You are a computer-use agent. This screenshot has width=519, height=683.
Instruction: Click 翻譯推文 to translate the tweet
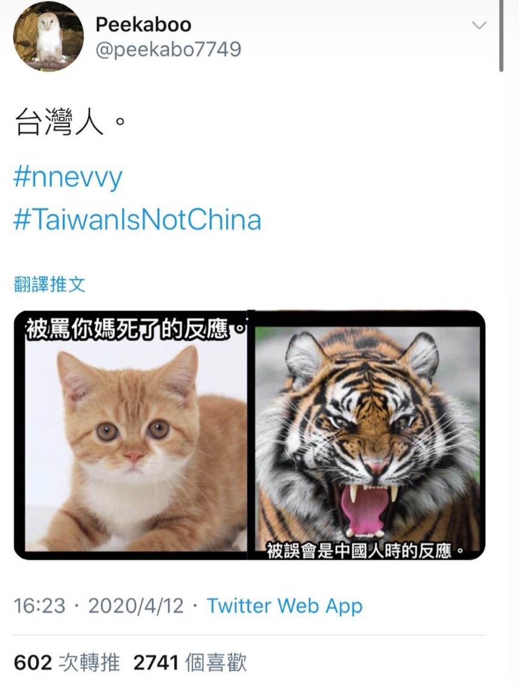tap(49, 284)
